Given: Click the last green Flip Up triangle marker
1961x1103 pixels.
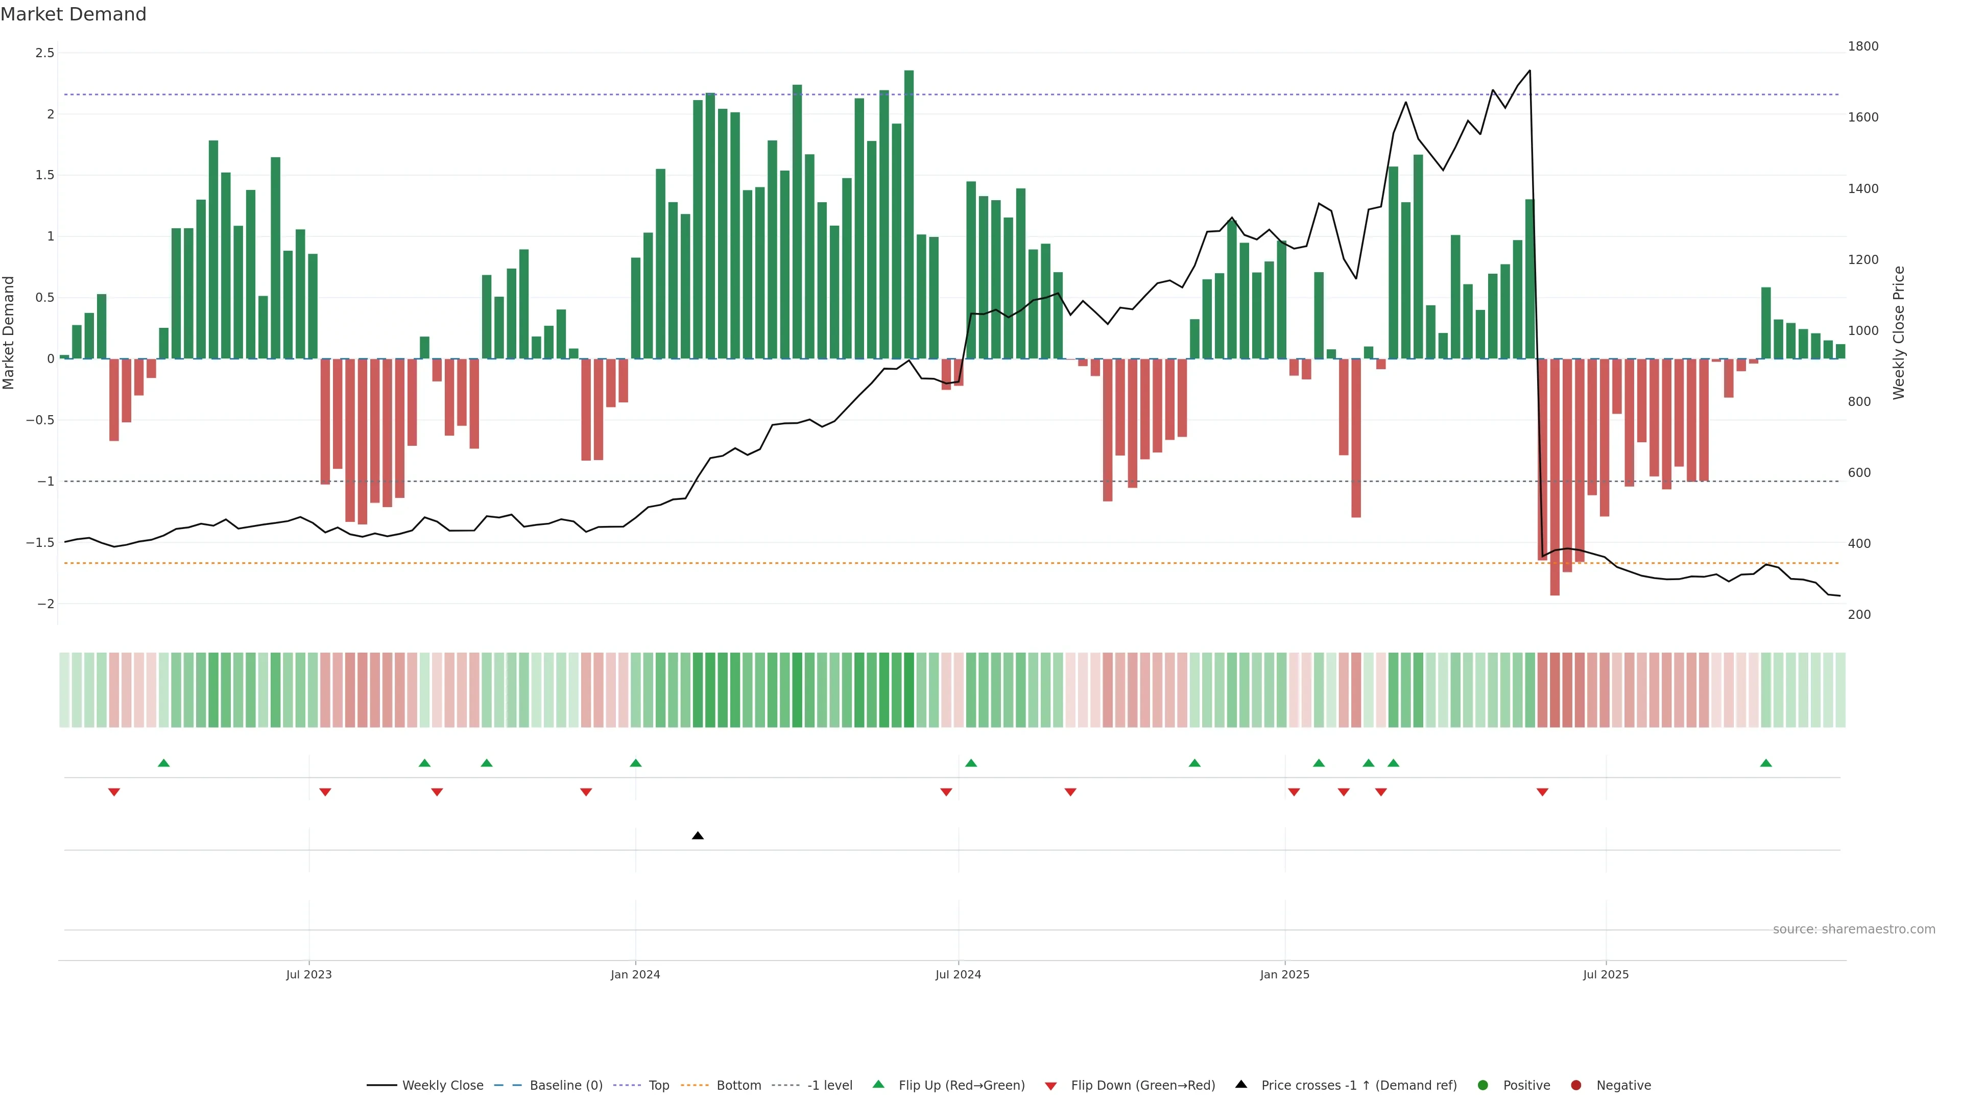Looking at the screenshot, I should (x=1766, y=763).
